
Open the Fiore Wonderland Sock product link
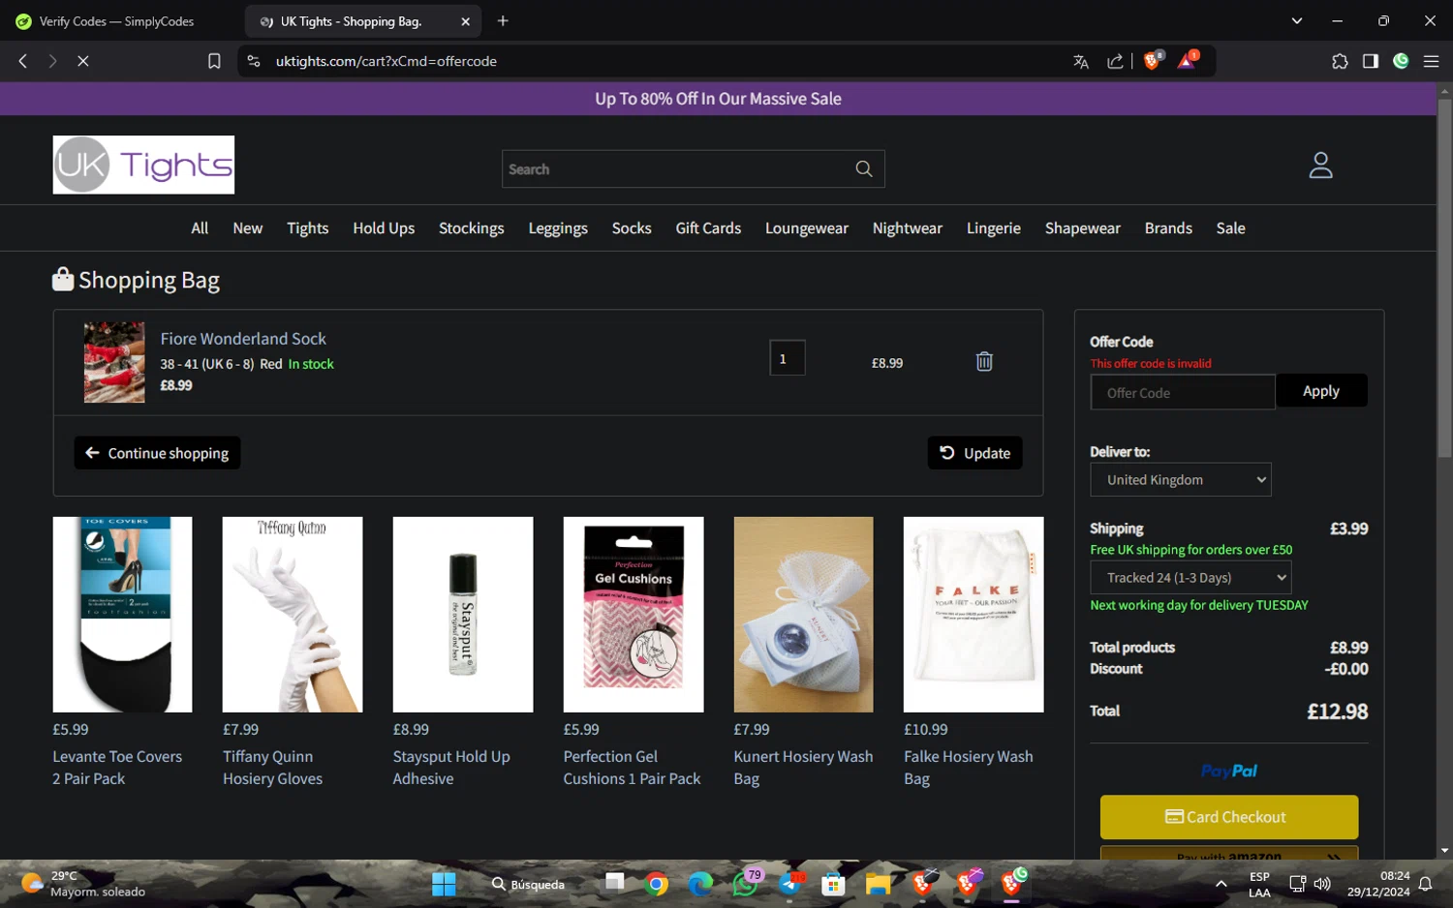pyautogui.click(x=243, y=339)
